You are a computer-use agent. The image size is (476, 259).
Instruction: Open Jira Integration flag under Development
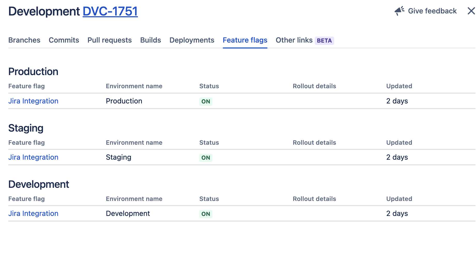[x=33, y=213]
